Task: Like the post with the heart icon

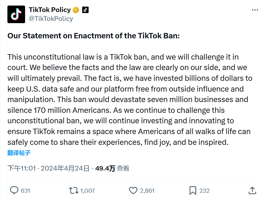Action: tap(133, 190)
